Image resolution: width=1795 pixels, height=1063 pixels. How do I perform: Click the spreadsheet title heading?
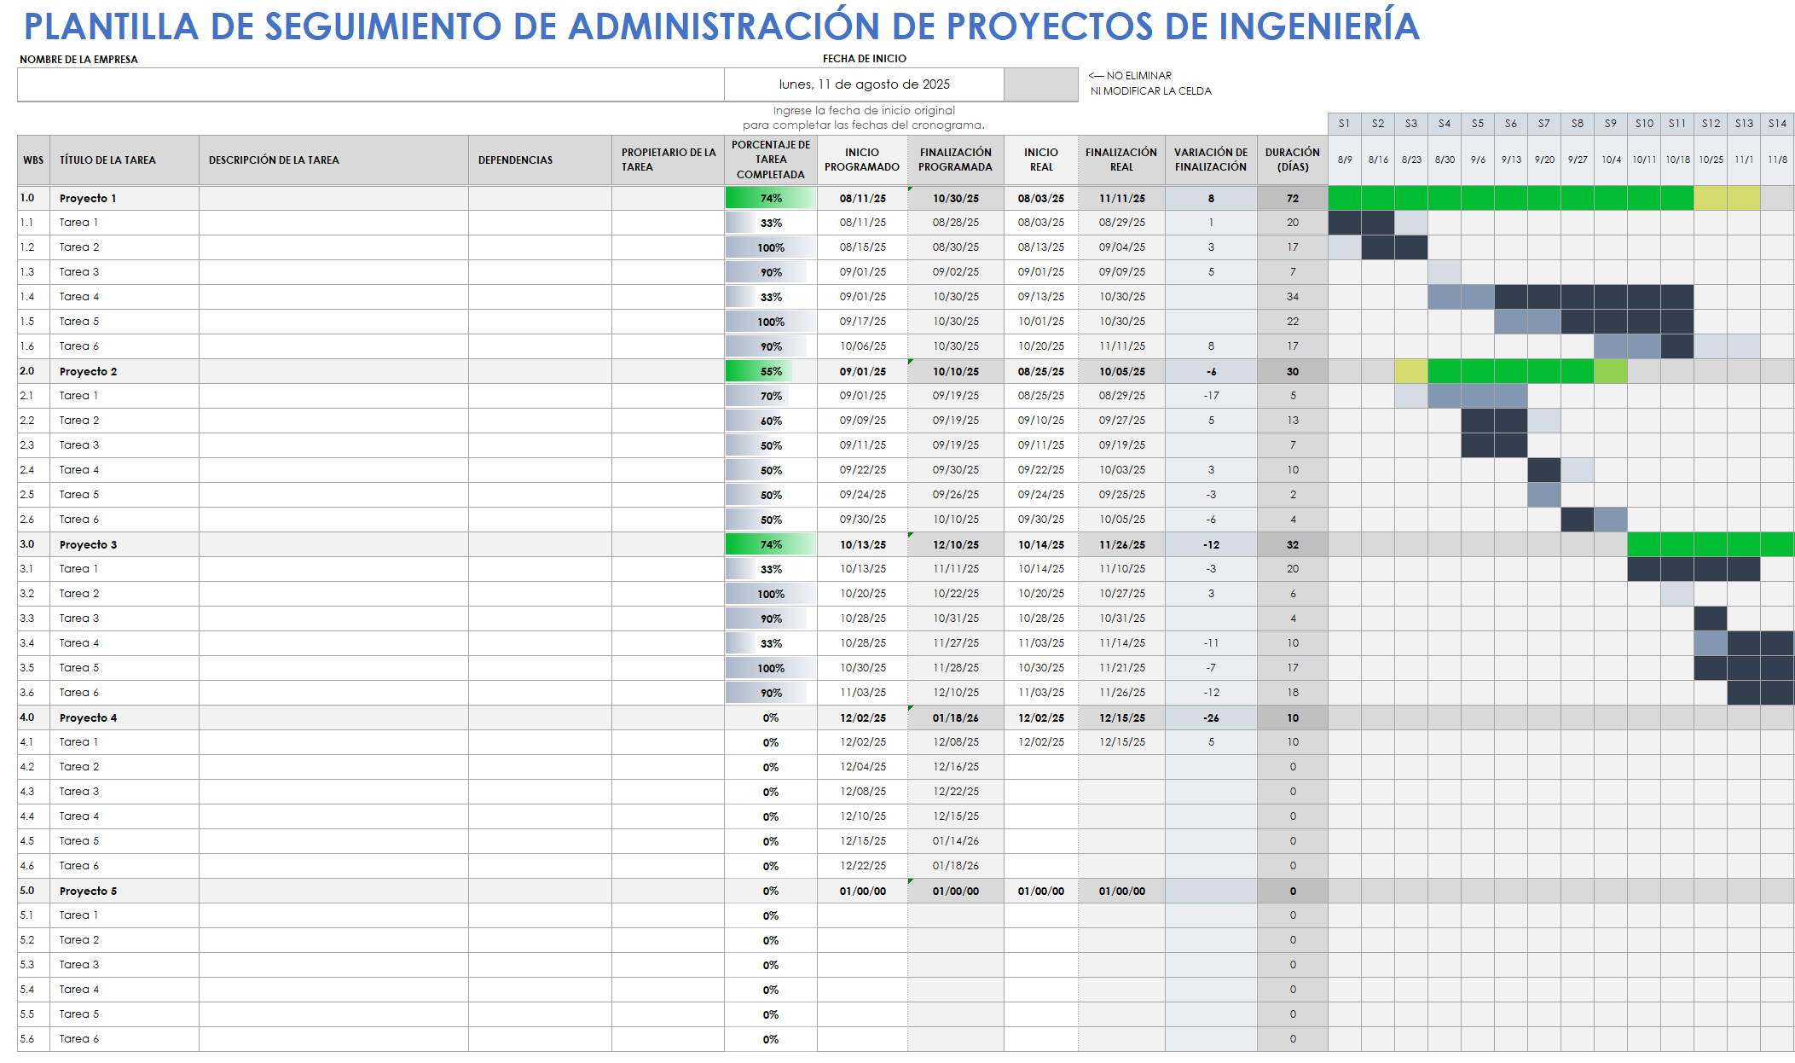721,26
